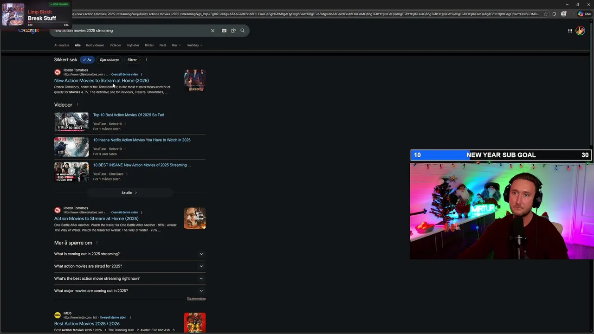Open options menu for the IMDb result

[130, 318]
